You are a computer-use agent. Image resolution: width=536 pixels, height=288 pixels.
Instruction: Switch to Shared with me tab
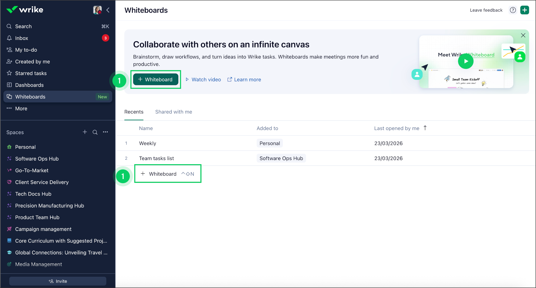[174, 112]
